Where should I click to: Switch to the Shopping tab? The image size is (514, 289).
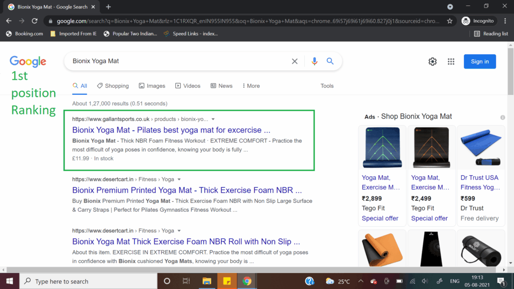[x=113, y=86]
